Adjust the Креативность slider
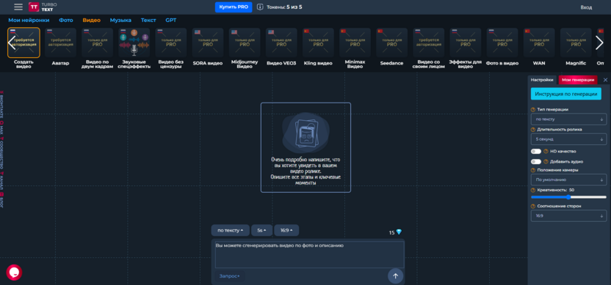The width and height of the screenshot is (611, 285). tap(568, 197)
